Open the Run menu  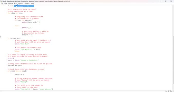click(15, 4)
